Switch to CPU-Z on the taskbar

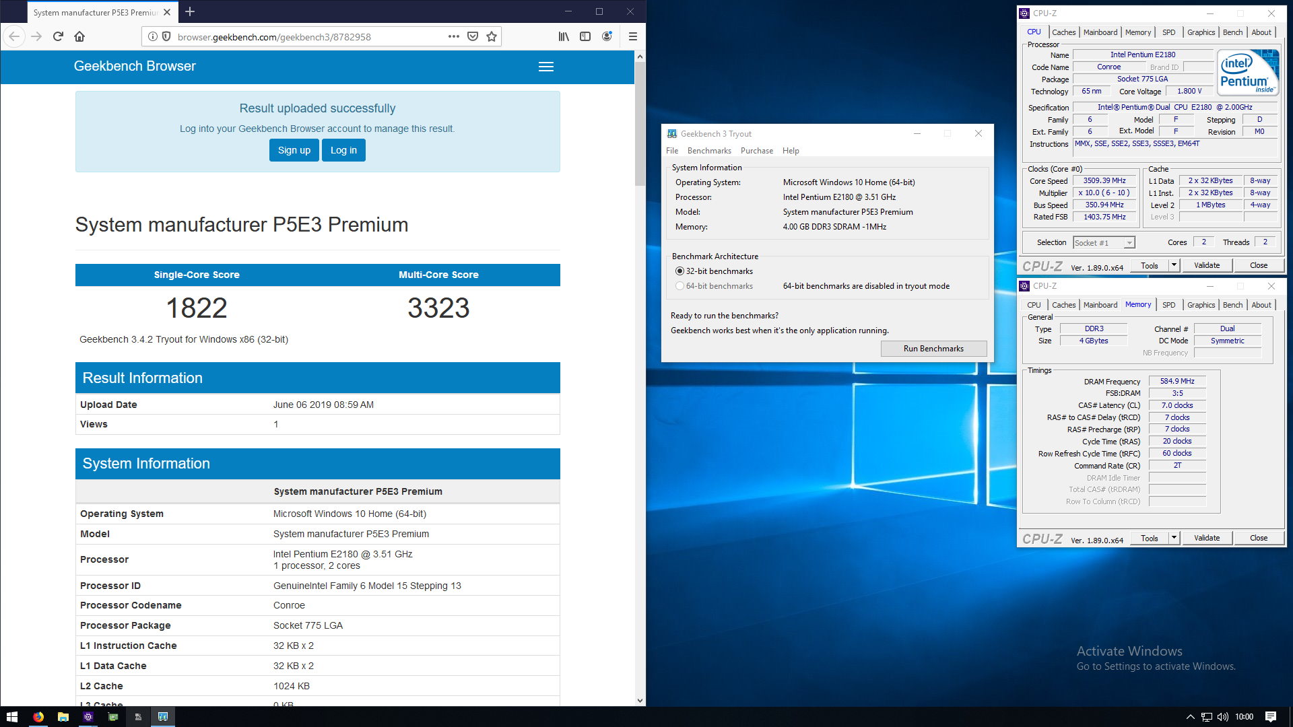[x=88, y=717]
